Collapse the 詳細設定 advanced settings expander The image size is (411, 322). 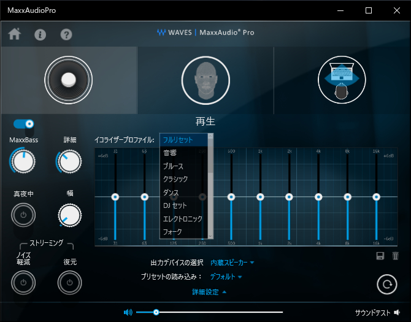pos(209,292)
